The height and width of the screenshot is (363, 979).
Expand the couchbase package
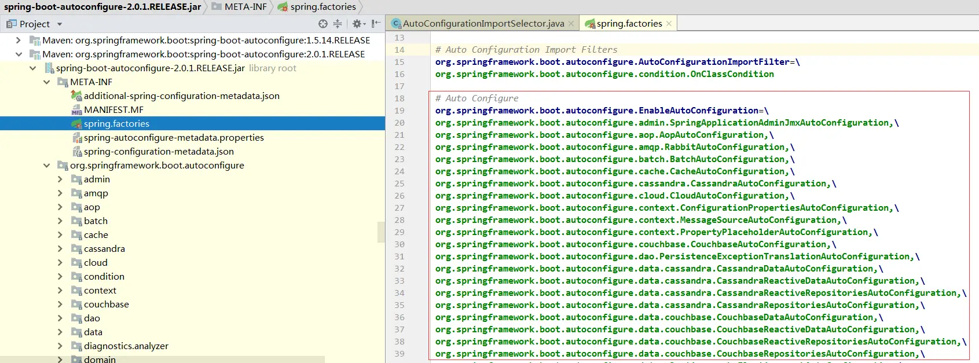[60, 304]
